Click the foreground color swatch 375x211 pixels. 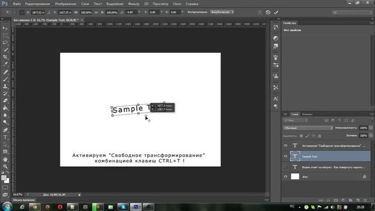[4, 178]
